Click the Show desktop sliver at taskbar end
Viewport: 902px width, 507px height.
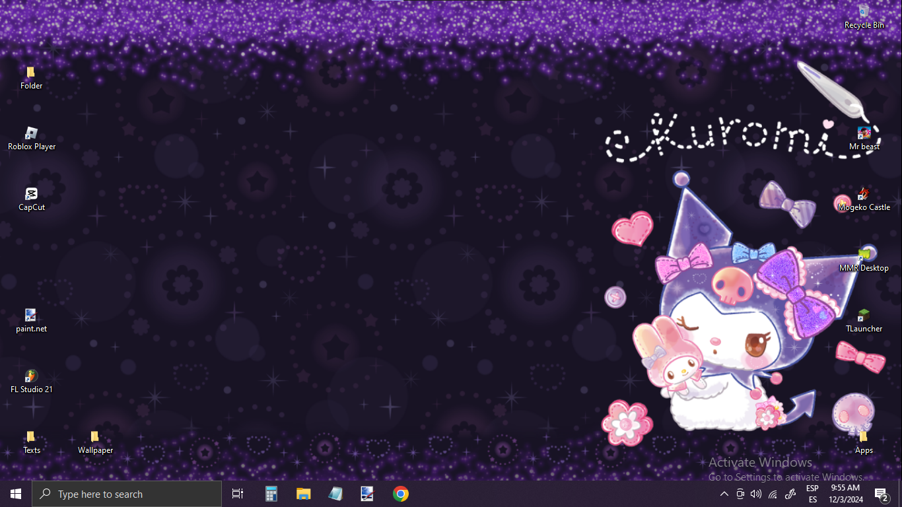(x=899, y=494)
